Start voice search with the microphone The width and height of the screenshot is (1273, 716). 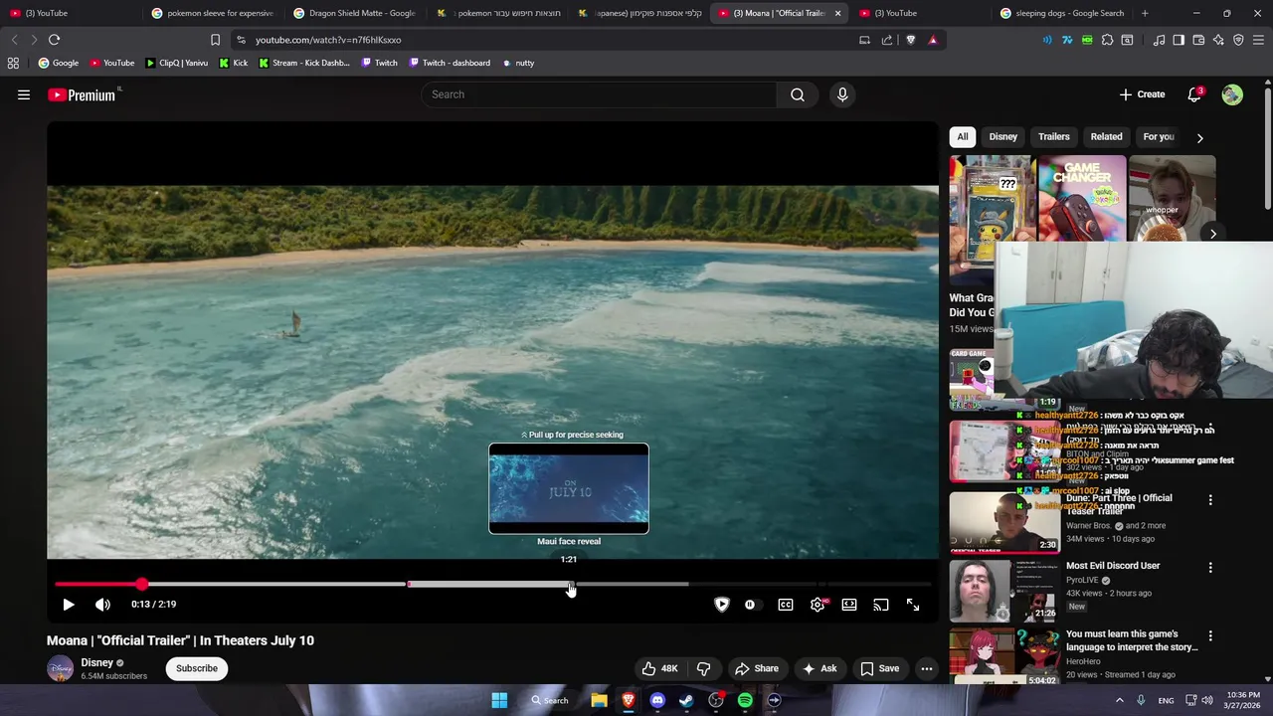(842, 94)
